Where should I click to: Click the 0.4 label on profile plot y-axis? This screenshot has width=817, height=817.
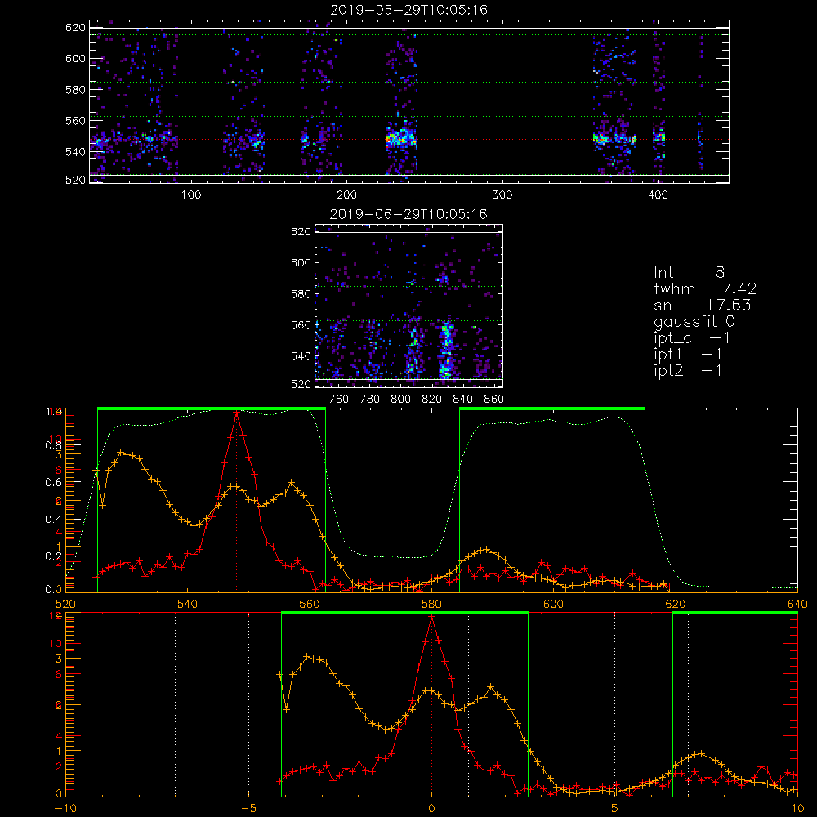(x=53, y=519)
